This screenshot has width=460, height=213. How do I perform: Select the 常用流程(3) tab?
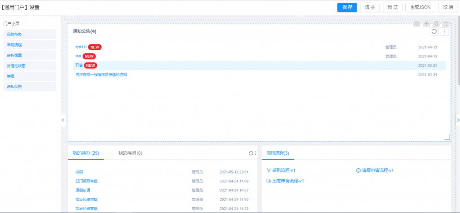click(x=278, y=153)
